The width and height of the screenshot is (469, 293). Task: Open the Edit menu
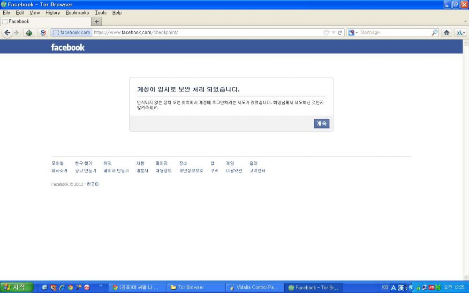pyautogui.click(x=20, y=13)
